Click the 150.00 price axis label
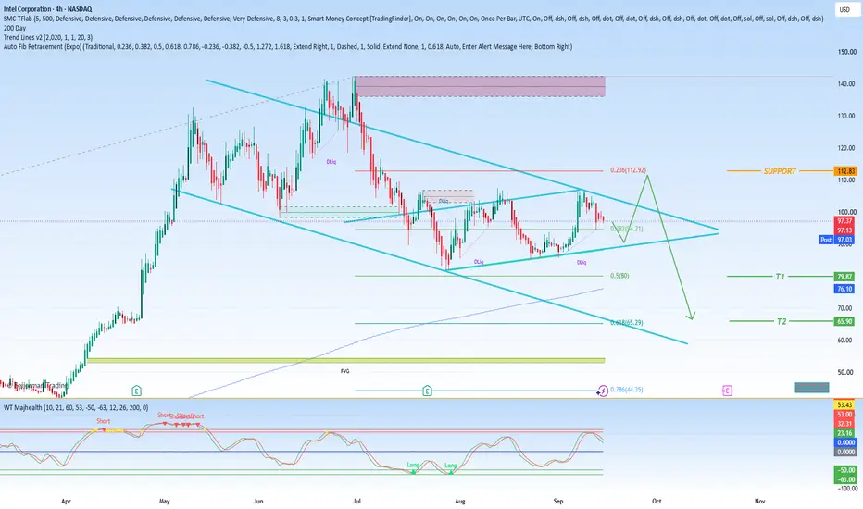The height and width of the screenshot is (509, 863). coord(846,52)
